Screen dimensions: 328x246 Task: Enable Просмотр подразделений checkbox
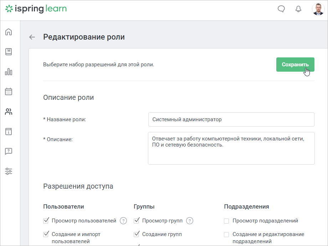(x=226, y=221)
